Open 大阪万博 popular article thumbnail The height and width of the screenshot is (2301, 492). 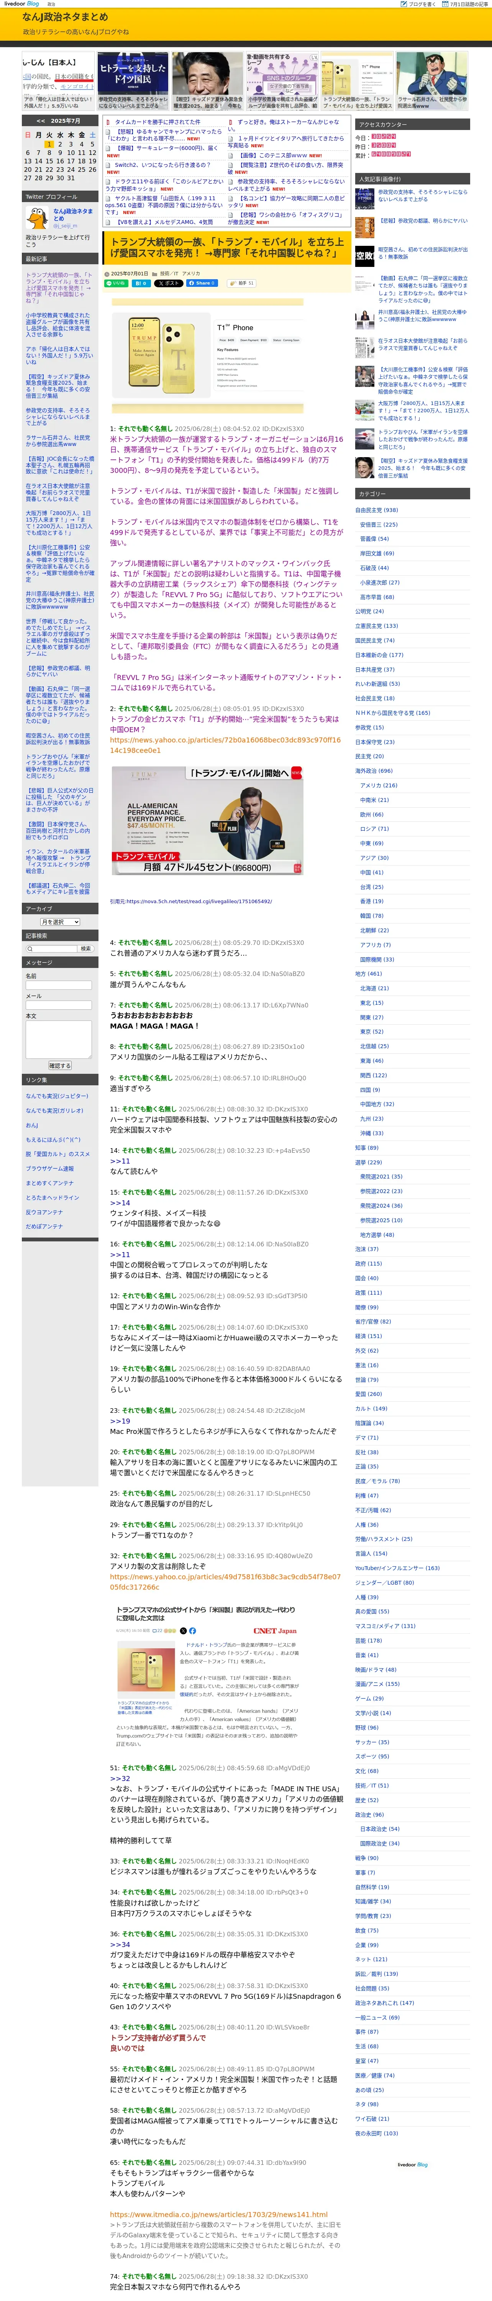coord(365,410)
